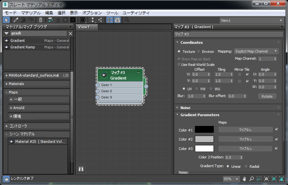288x185 pixels.
Task: Select the Environ radio button
Action: tap(199, 52)
